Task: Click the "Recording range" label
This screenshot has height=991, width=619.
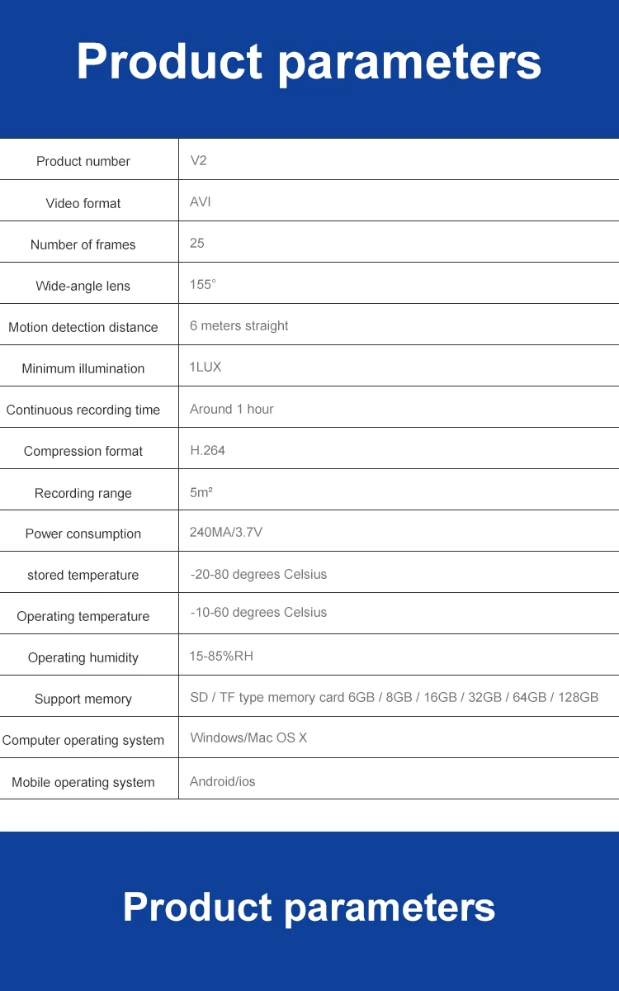Action: [x=83, y=493]
